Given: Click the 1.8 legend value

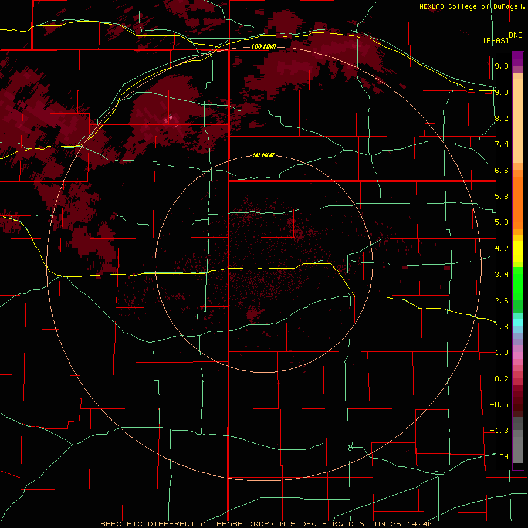Looking at the screenshot, I should tap(502, 327).
